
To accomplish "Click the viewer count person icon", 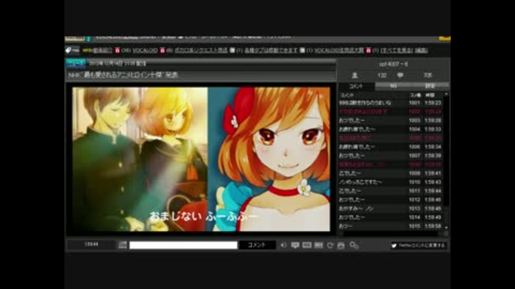I will (x=355, y=75).
